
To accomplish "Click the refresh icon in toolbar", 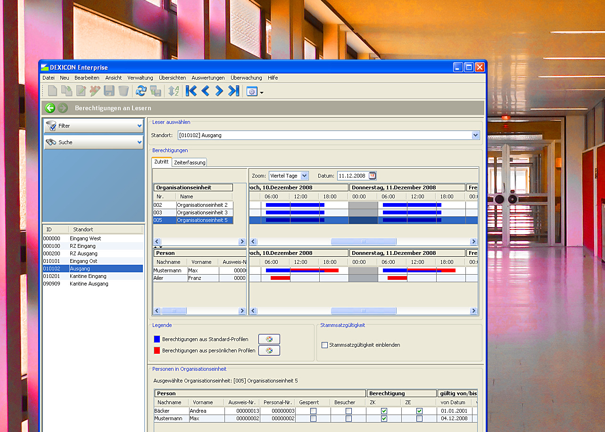I will pyautogui.click(x=141, y=91).
